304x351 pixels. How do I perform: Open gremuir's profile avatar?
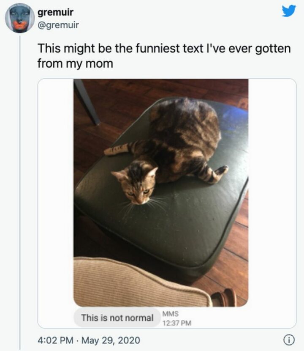pos(20,18)
